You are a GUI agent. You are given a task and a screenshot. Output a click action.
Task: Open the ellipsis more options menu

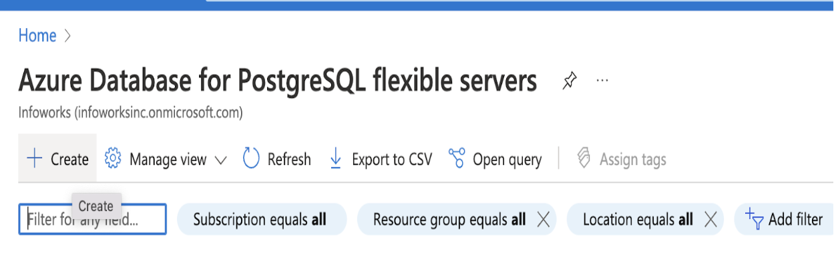coord(602,81)
